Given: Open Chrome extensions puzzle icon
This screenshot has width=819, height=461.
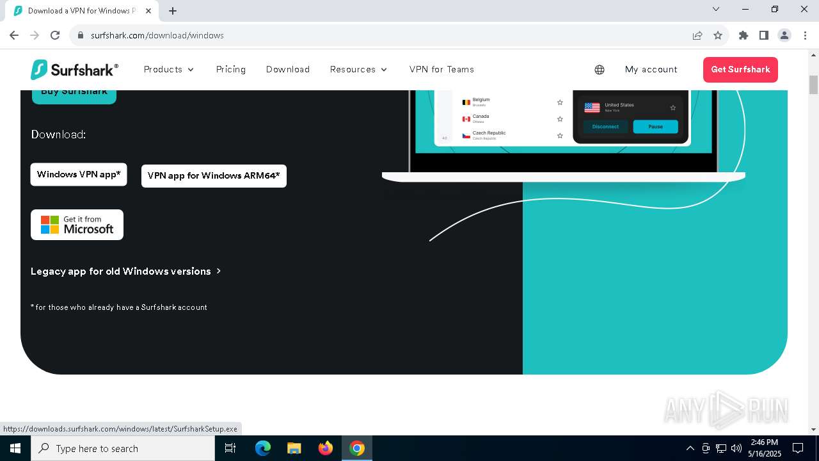Looking at the screenshot, I should tap(743, 35).
